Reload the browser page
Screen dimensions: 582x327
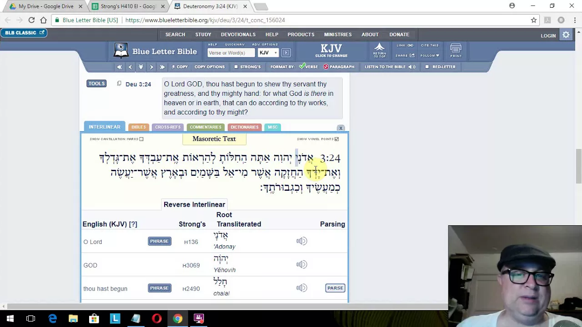pyautogui.click(x=31, y=20)
